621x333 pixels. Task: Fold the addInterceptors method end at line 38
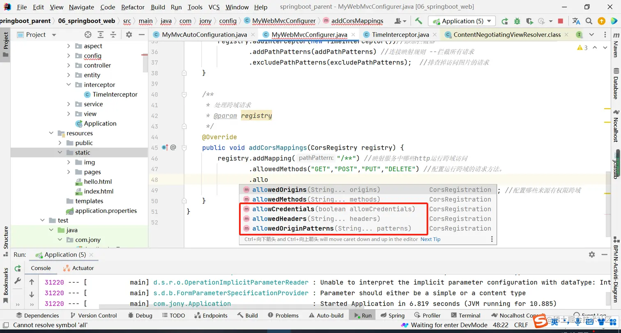[184, 73]
